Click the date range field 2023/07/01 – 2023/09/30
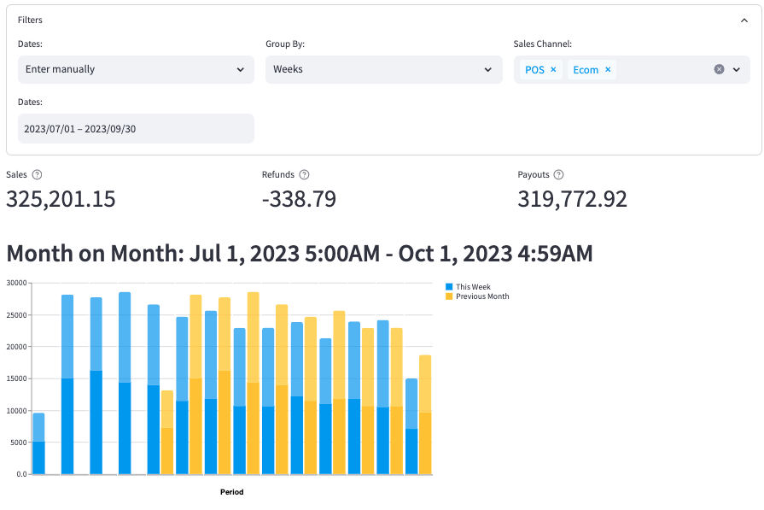The image size is (764, 510). (136, 127)
